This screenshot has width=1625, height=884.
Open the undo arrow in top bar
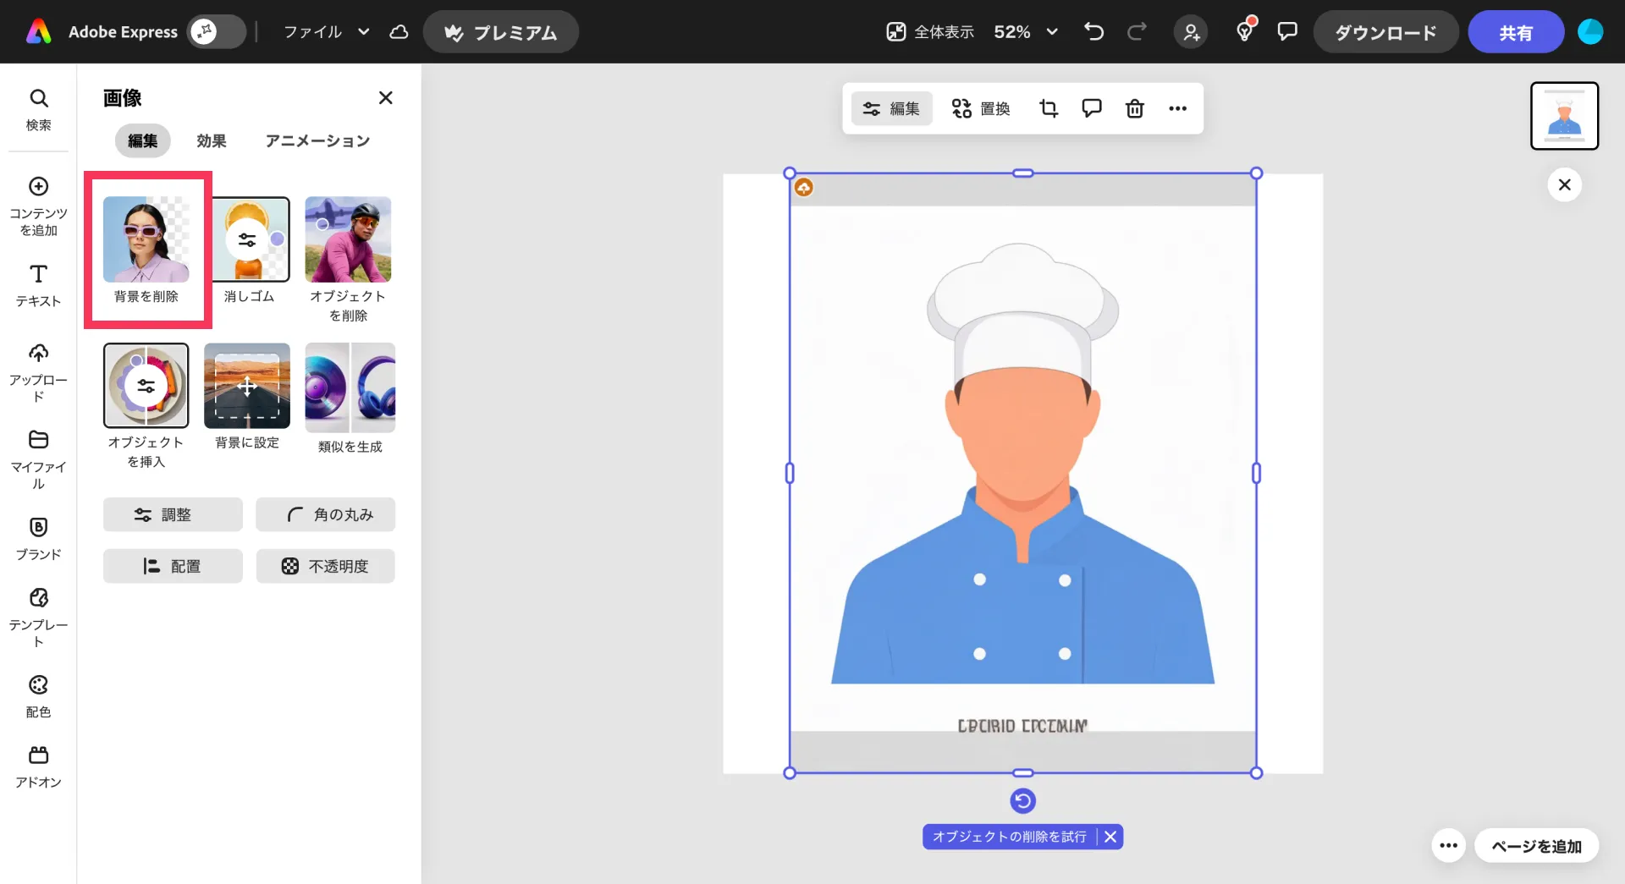(x=1093, y=32)
